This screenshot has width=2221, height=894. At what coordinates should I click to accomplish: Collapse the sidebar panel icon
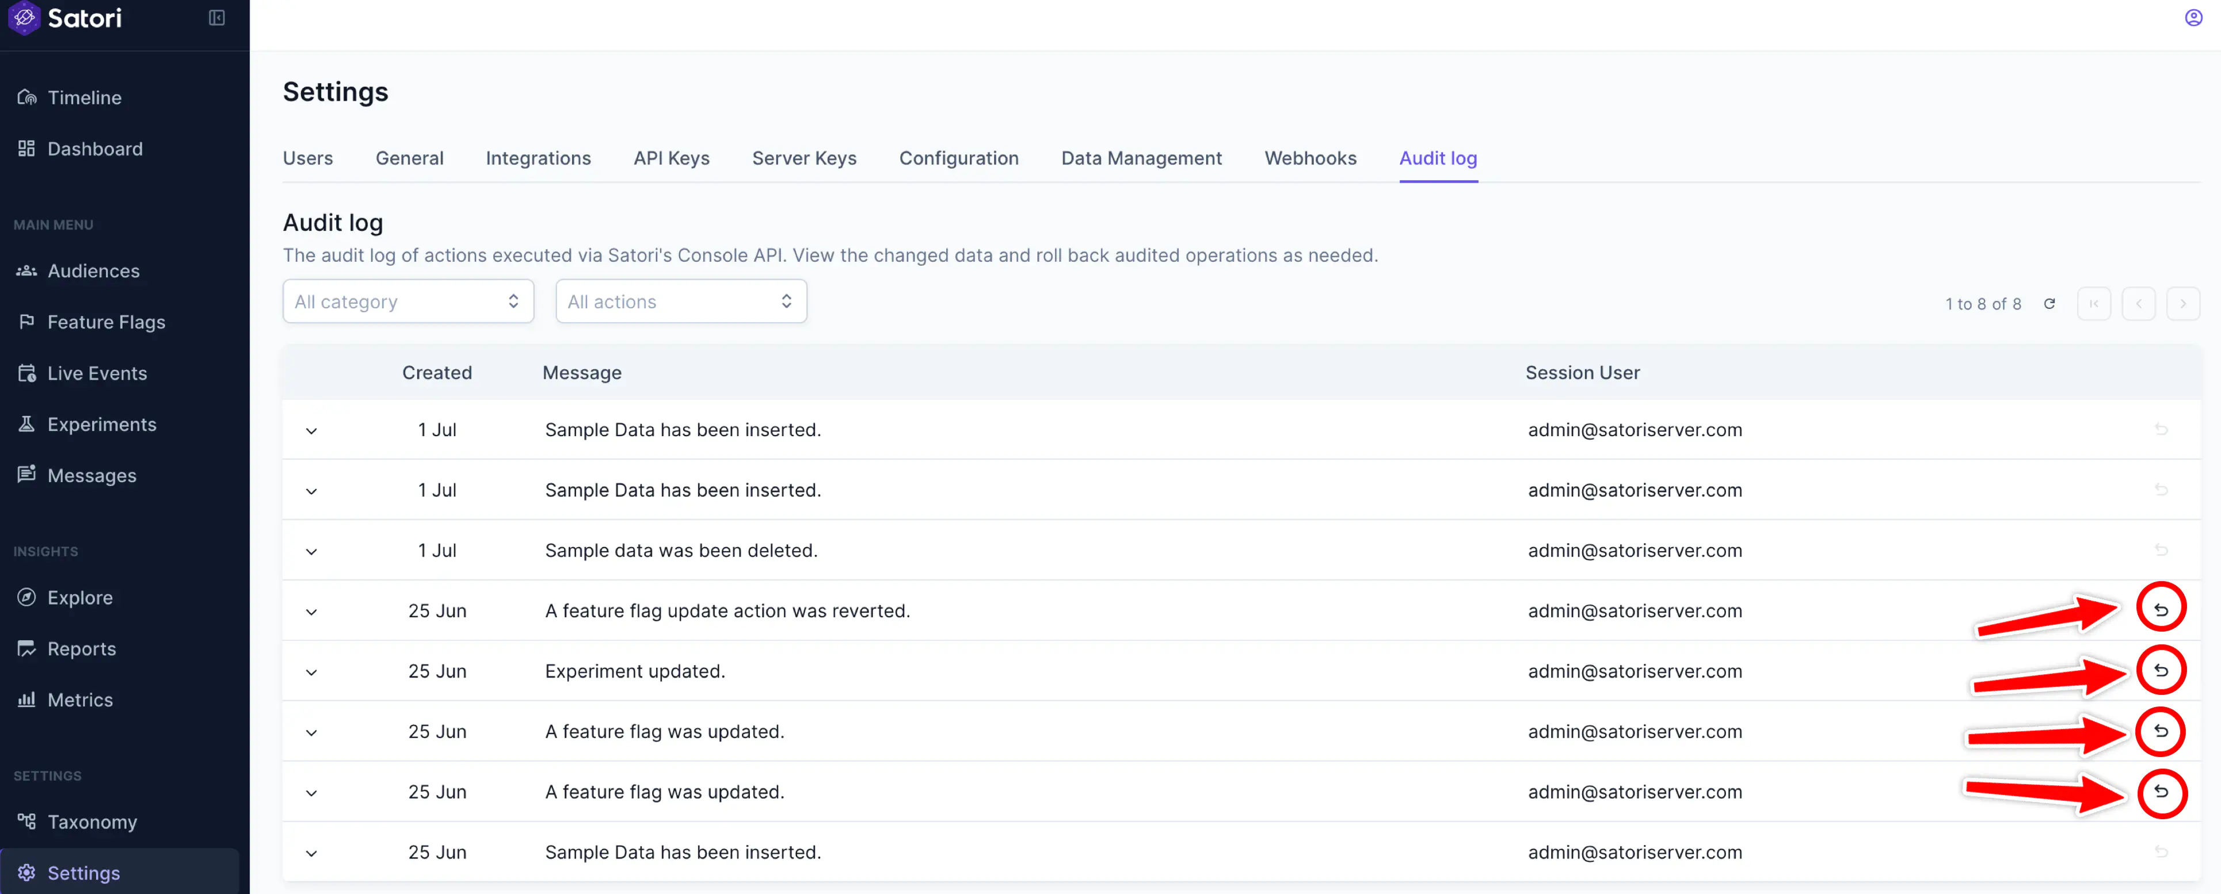click(x=216, y=18)
